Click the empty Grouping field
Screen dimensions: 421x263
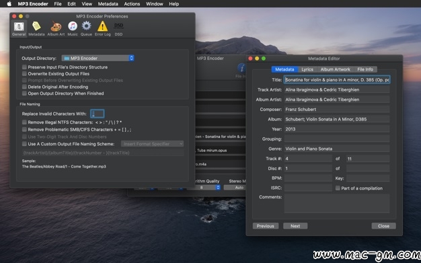[x=337, y=139]
